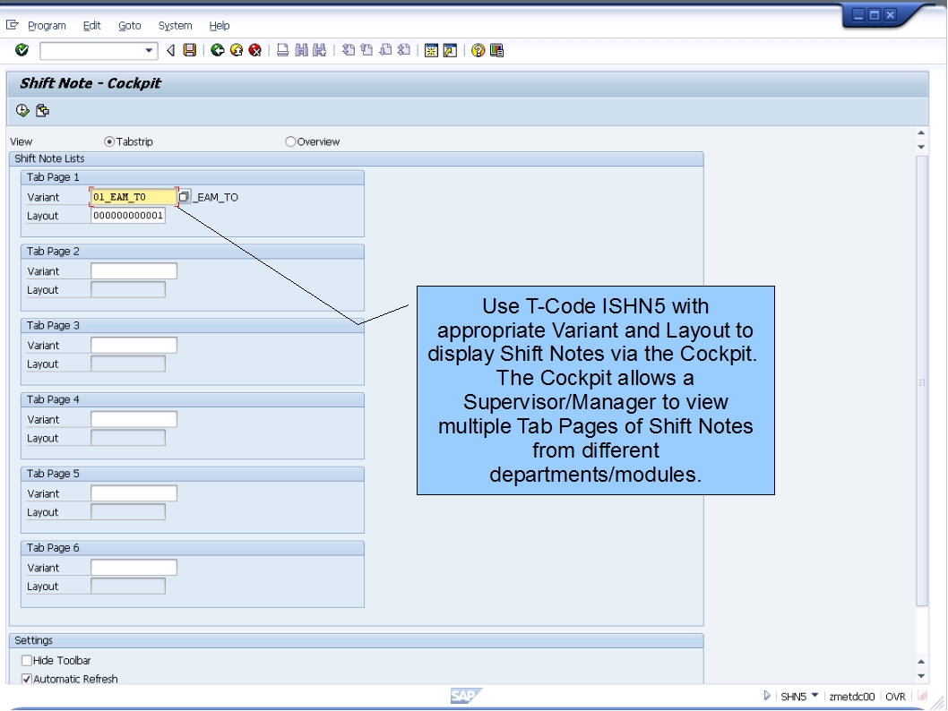This screenshot has width=948, height=711.
Task: Open the Help question mark icon
Action: tap(478, 51)
